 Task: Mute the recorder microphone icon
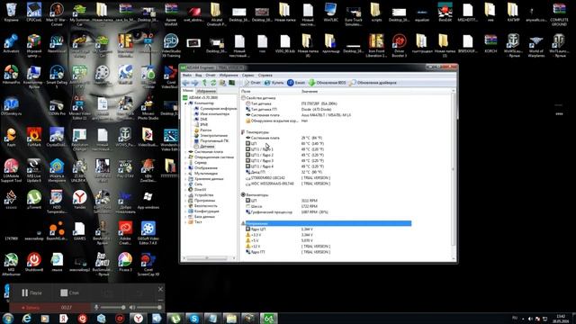coord(96,308)
